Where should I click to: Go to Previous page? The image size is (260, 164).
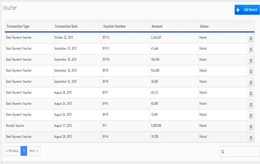click(x=12, y=151)
